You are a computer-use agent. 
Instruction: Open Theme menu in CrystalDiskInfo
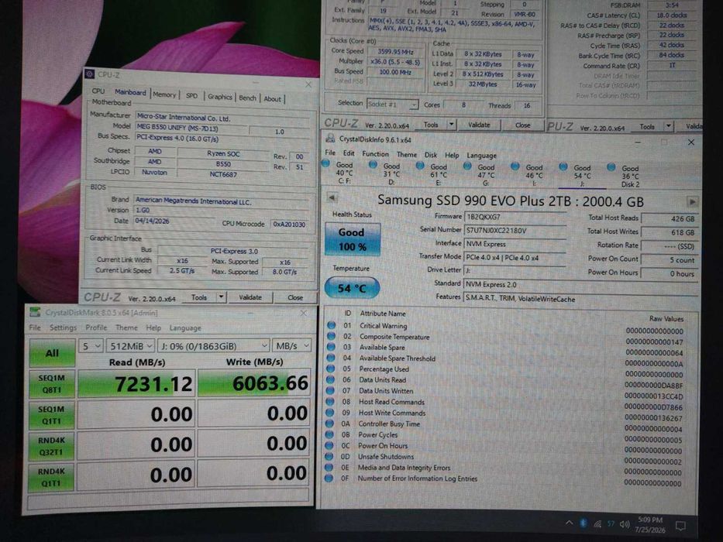[406, 154]
